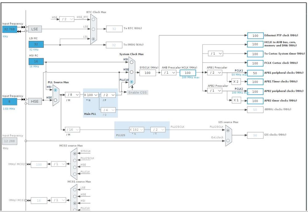Viewport: 308px width, 212px height.
Task: Choose HSI in PLL Source Mux
Action: (55, 90)
